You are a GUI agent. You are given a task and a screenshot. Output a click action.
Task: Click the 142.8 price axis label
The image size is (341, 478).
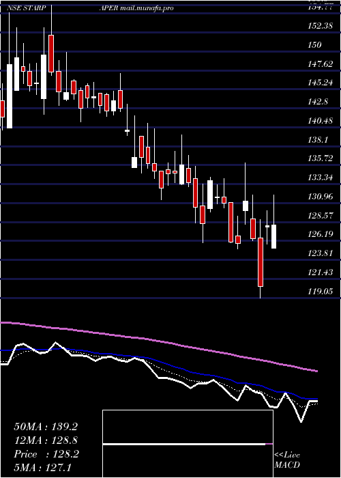point(318,102)
